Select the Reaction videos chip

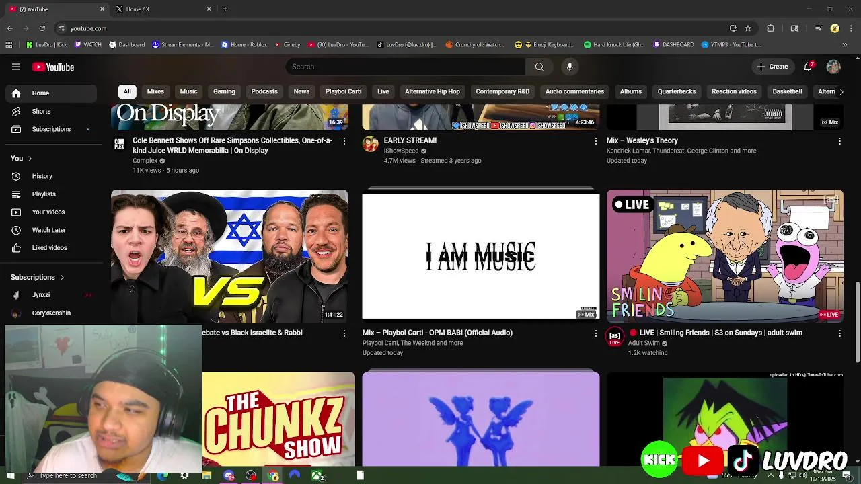734,91
